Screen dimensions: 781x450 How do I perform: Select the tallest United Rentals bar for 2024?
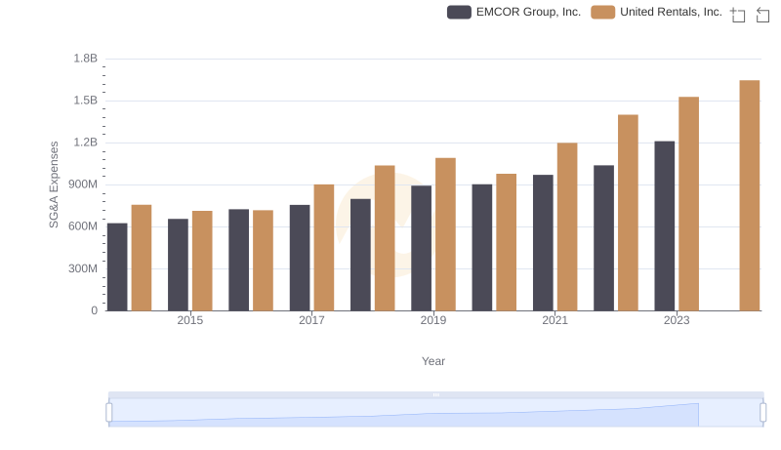[x=749, y=195]
